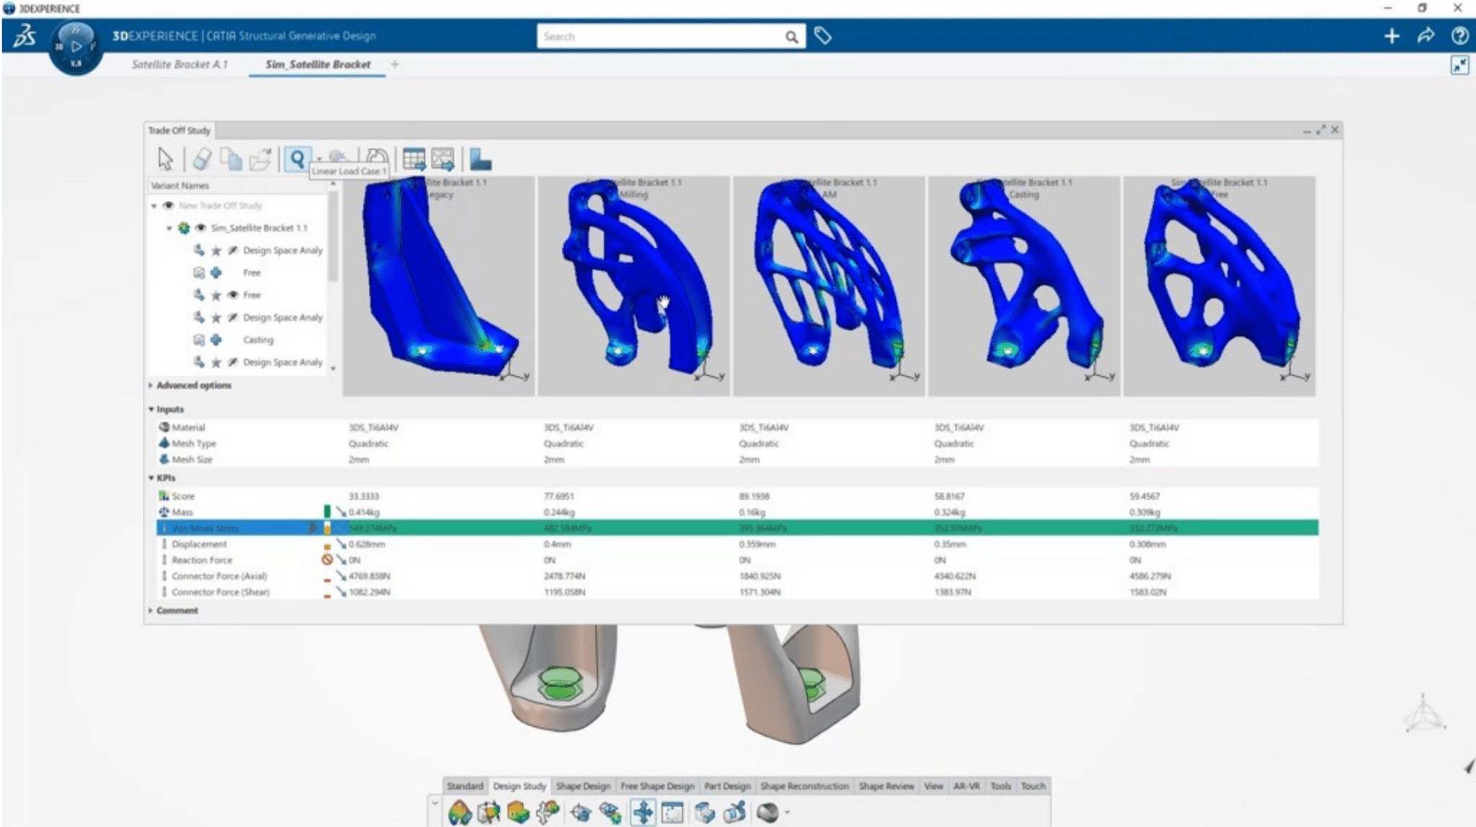Open the Standard action bar tab
This screenshot has width=1476, height=827.
465,786
